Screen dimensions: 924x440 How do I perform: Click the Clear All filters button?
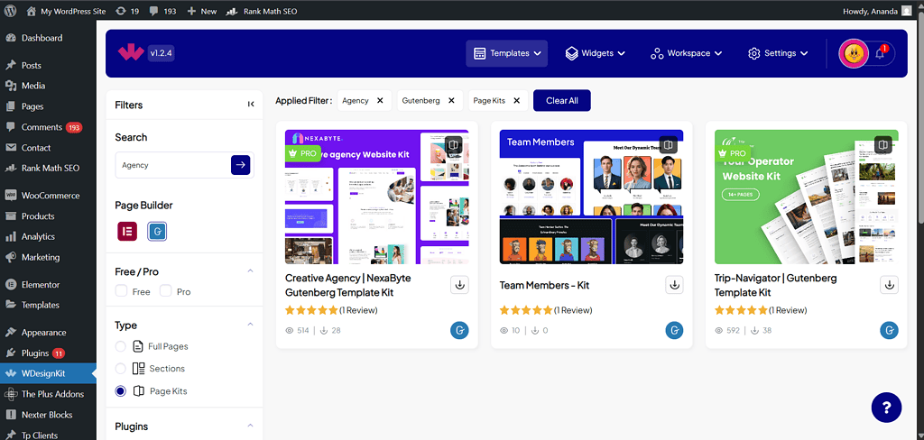pyautogui.click(x=561, y=101)
